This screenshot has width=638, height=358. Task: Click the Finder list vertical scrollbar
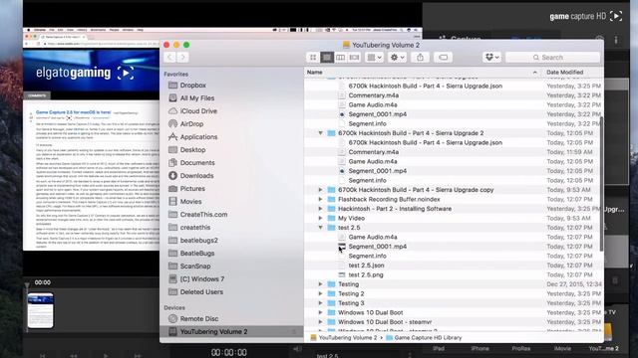(602, 183)
